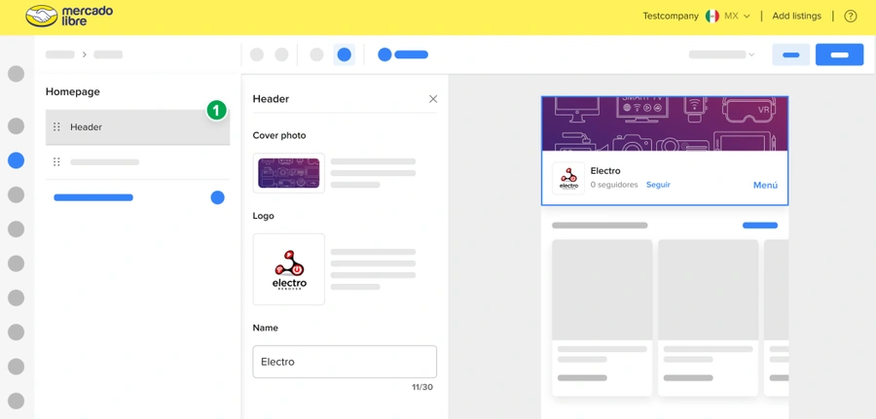The width and height of the screenshot is (876, 419).
Task: Click the Electro store logo in preview
Action: click(x=568, y=178)
